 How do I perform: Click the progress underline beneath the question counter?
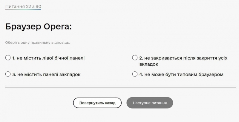pyautogui.click(x=23, y=10)
